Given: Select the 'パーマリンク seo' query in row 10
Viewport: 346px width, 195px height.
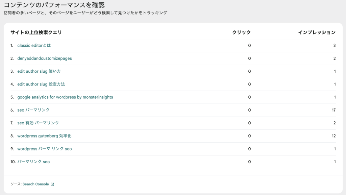Looking at the screenshot, I should (x=33, y=162).
